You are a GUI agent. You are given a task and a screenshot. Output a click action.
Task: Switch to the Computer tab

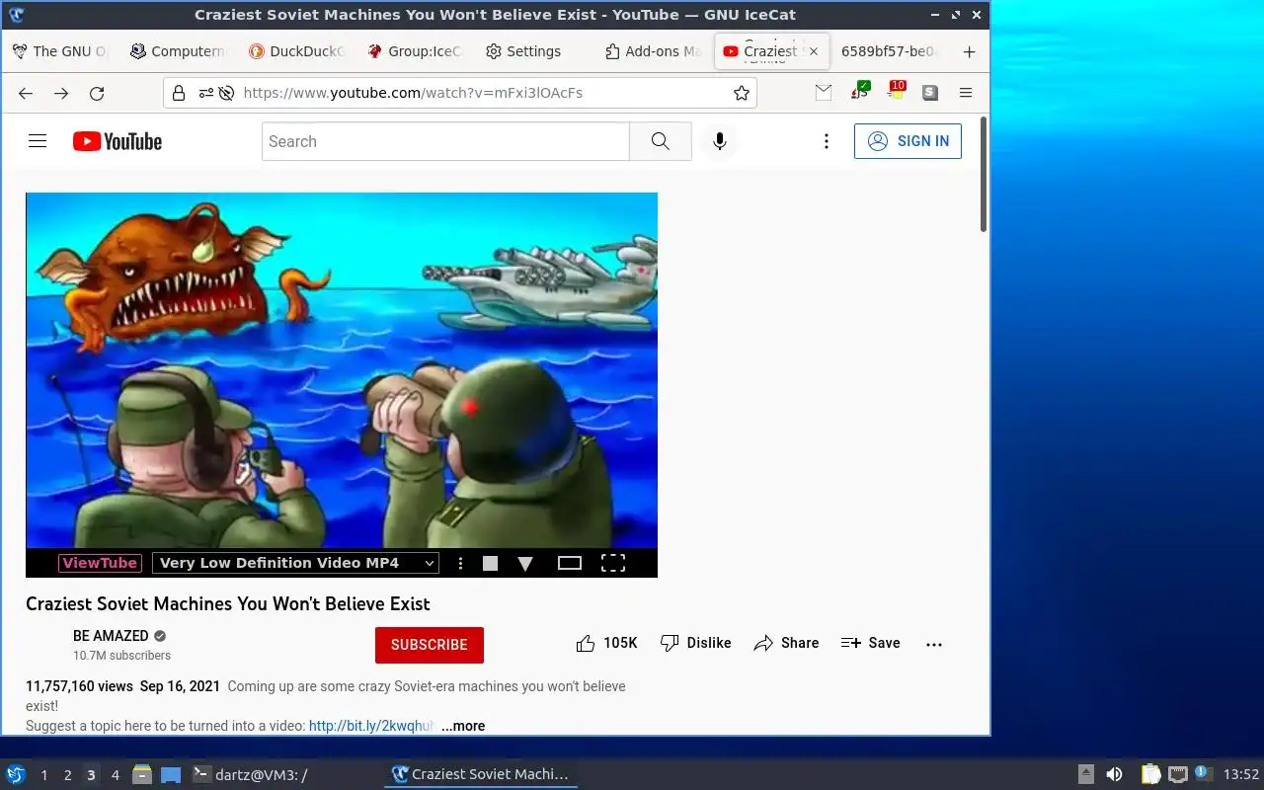[178, 51]
